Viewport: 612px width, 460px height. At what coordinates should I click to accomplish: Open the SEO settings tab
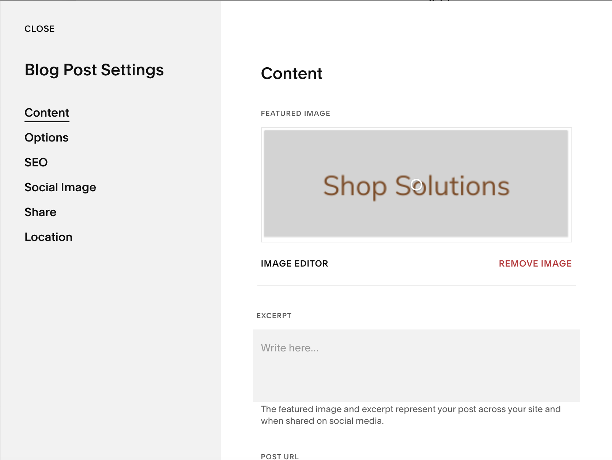pyautogui.click(x=36, y=162)
